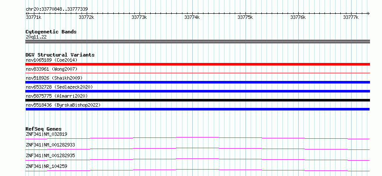This screenshot has height=176, width=382.
Task: Click the 33772k ruler tick label
Action: pyautogui.click(x=86, y=18)
